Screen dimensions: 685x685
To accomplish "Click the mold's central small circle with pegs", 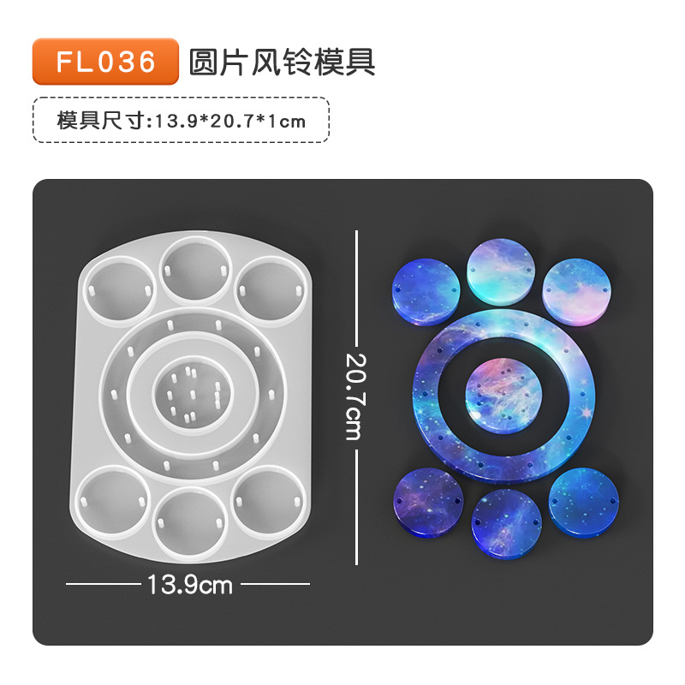I will pyautogui.click(x=193, y=395).
